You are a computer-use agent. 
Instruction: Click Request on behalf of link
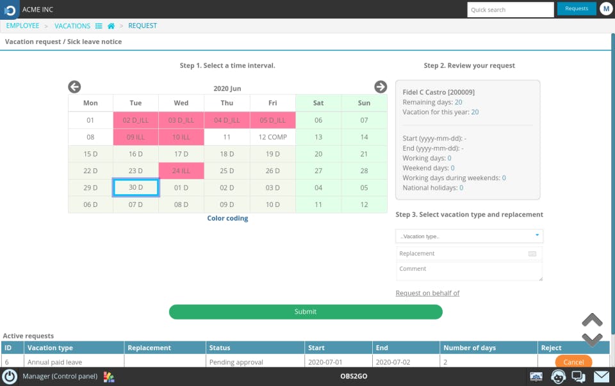[x=427, y=293]
